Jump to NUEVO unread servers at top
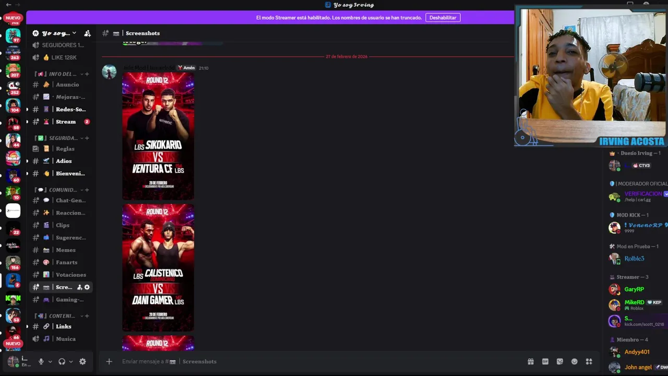Image resolution: width=668 pixels, height=376 pixels. click(x=13, y=18)
